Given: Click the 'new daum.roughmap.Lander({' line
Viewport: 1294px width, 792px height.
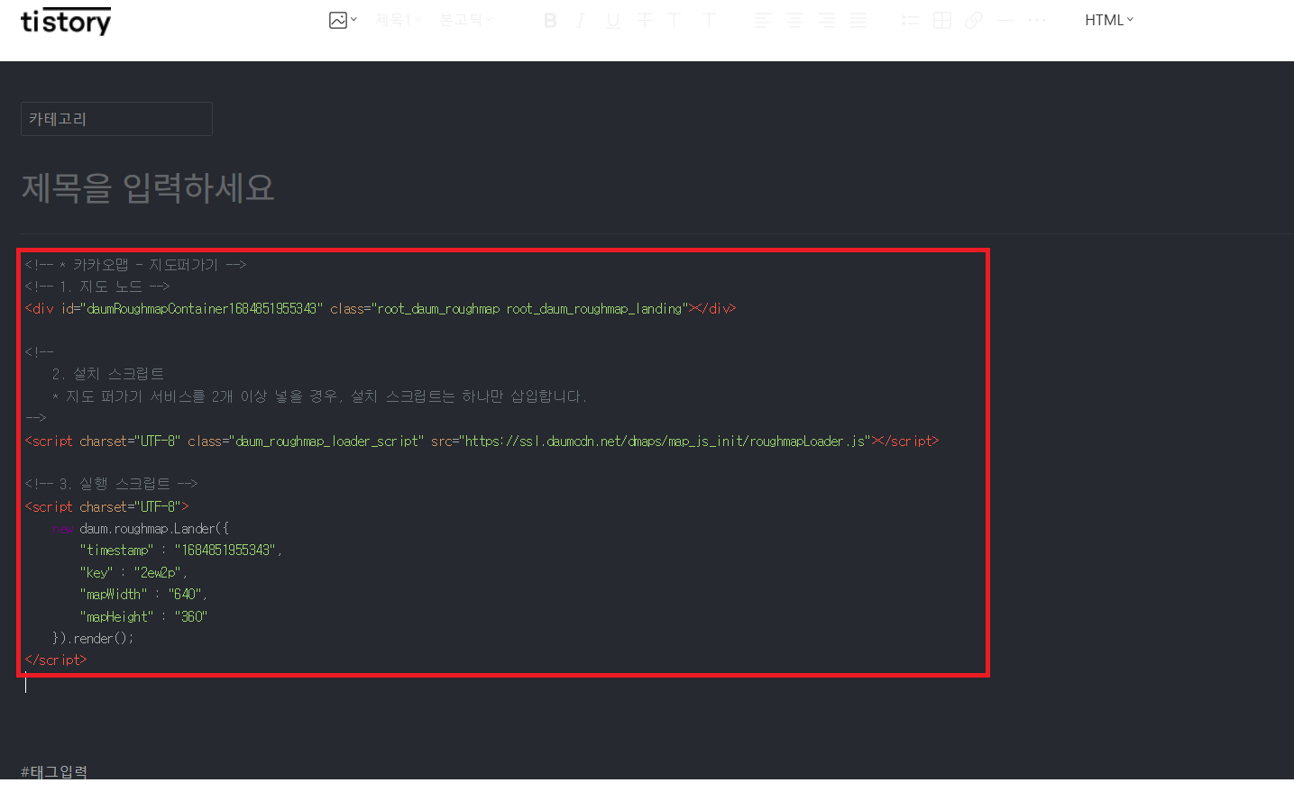Looking at the screenshot, I should pos(141,529).
